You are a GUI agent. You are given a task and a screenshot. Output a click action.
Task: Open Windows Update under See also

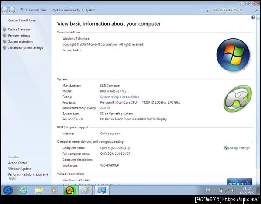point(20,169)
